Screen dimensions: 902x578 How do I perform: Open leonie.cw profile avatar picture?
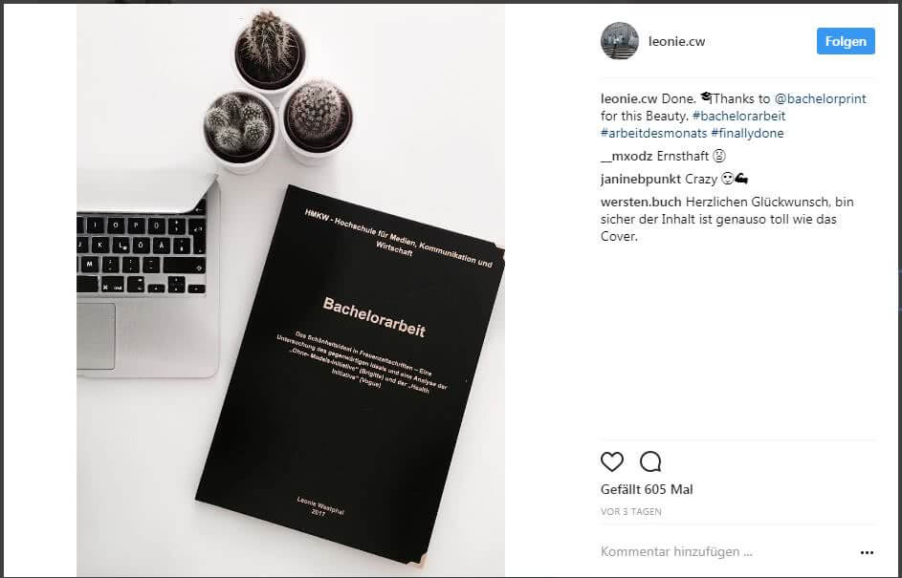[x=620, y=41]
